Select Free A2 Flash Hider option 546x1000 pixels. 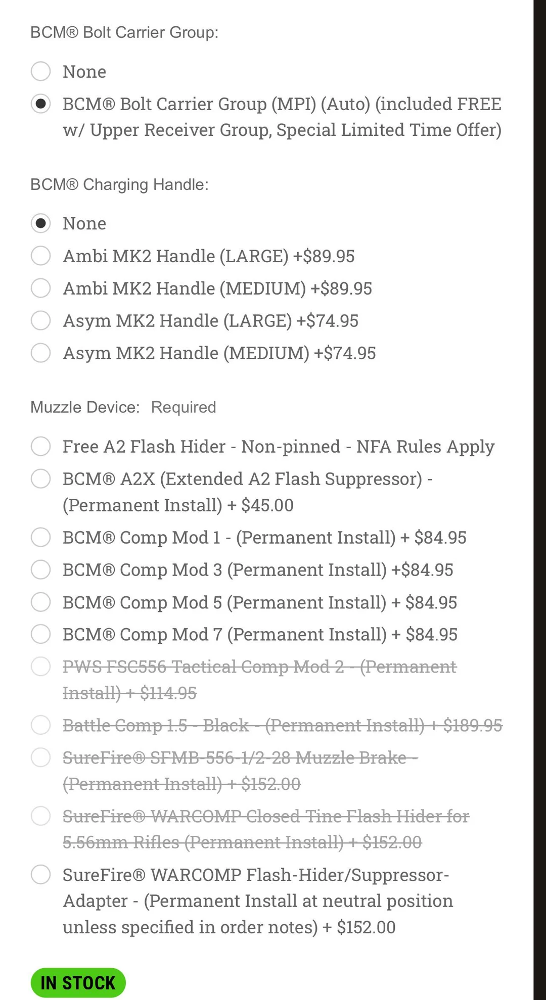click(40, 446)
